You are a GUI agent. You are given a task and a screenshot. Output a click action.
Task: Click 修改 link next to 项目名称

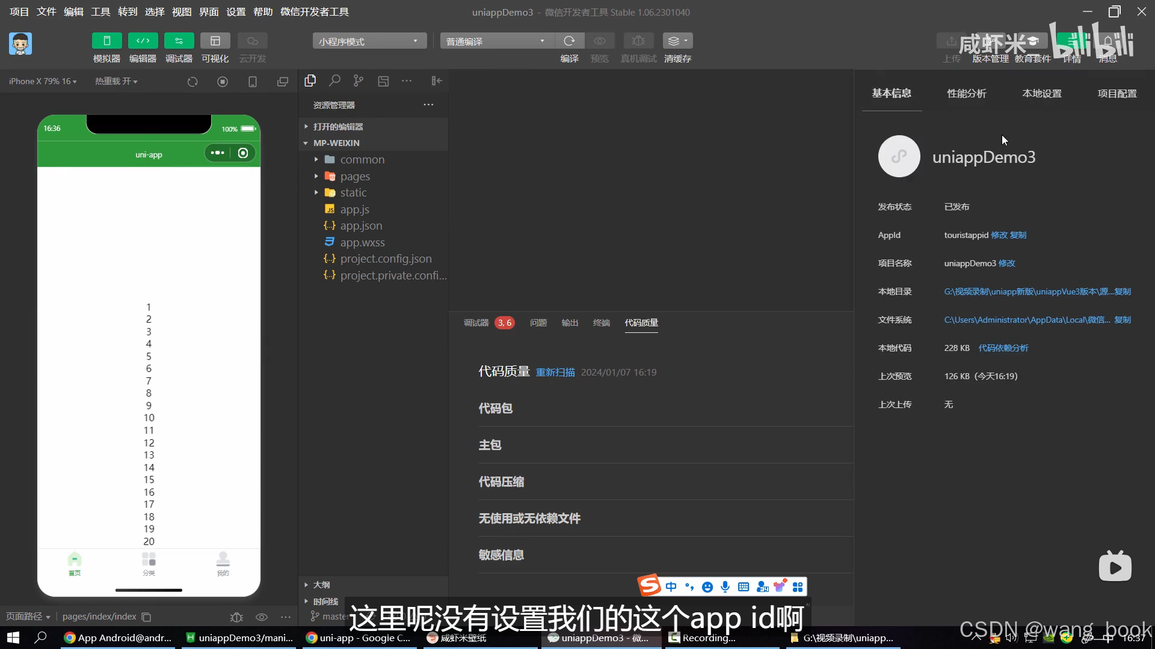click(1007, 263)
